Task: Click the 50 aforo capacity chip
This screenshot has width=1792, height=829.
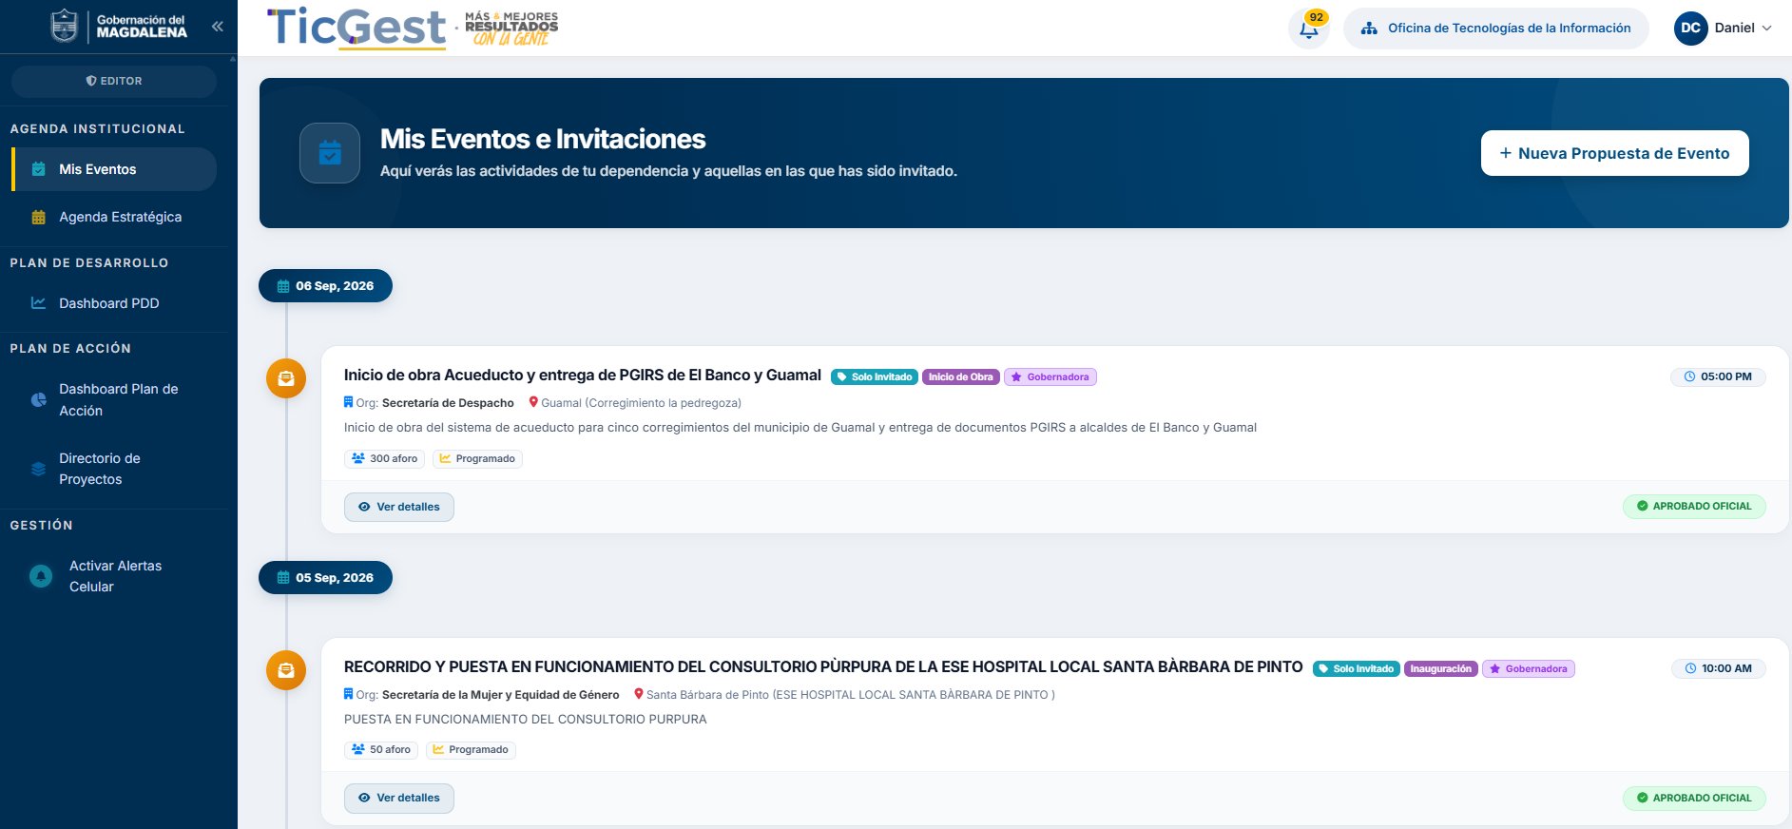Action: (x=381, y=749)
